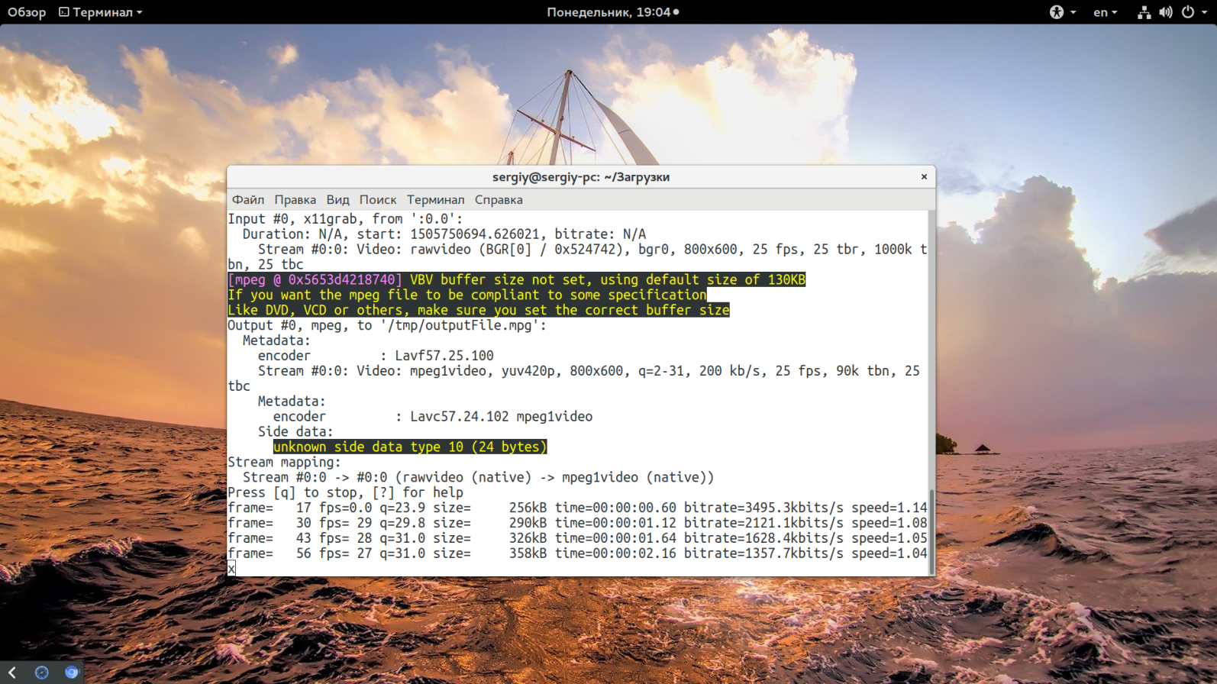Image resolution: width=1217 pixels, height=684 pixels.
Task: Click the compass-shaped tray icon
Action: pos(42,672)
